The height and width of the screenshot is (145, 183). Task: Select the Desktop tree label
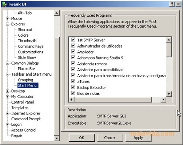[x=18, y=91]
